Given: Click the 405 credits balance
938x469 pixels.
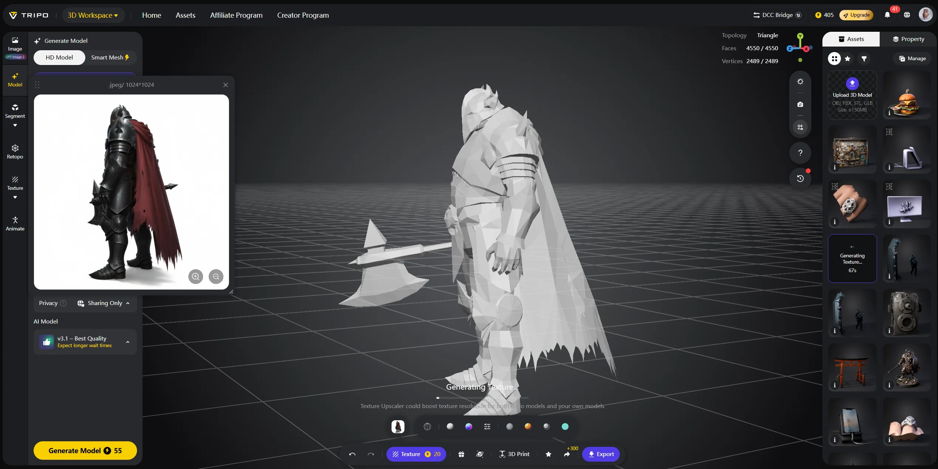Looking at the screenshot, I should click(824, 15).
